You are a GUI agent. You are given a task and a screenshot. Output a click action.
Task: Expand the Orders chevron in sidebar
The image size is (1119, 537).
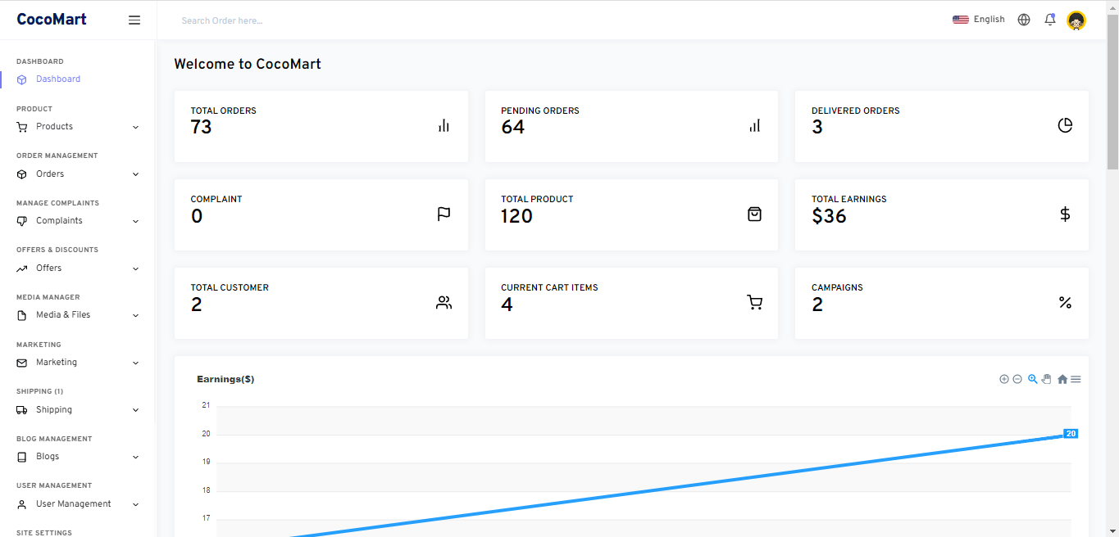coord(136,174)
